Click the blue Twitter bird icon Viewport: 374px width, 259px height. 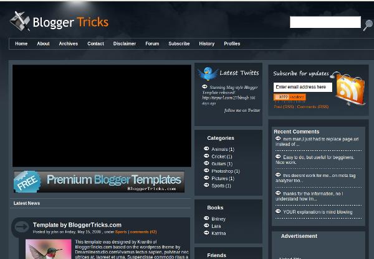pos(208,73)
